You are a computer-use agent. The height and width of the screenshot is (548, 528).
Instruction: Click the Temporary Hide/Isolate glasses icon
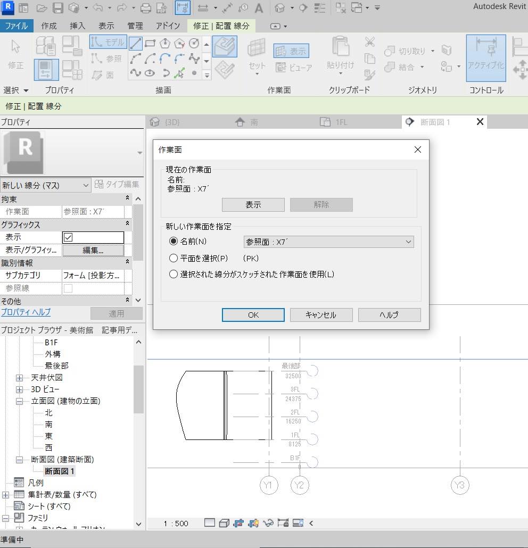pos(268,523)
